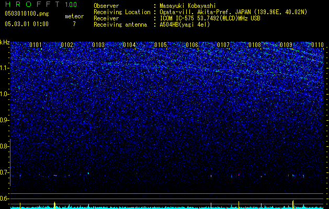Click the kHz axis unit label

point(5,42)
